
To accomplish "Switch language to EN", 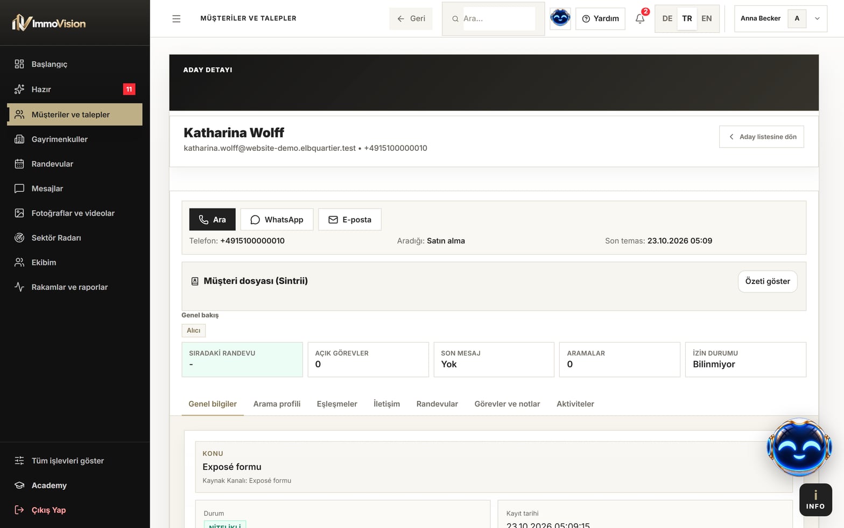I will coord(707,18).
